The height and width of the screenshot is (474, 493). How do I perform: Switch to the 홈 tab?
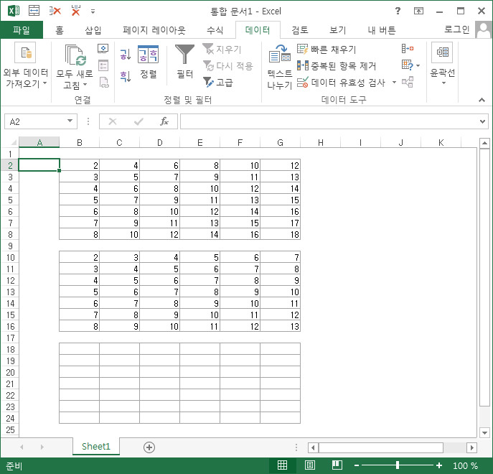tap(59, 30)
